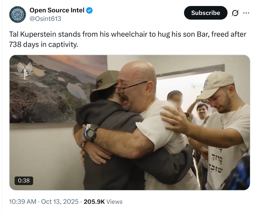This screenshot has width=255, height=212.
Task: Open the three-dot more options menu
Action: (x=246, y=13)
